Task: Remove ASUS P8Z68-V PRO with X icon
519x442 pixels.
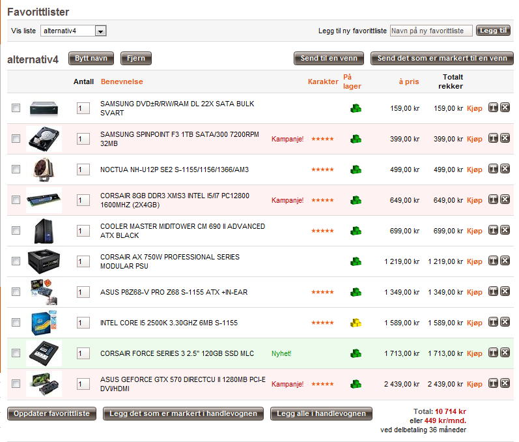Action: (x=505, y=291)
